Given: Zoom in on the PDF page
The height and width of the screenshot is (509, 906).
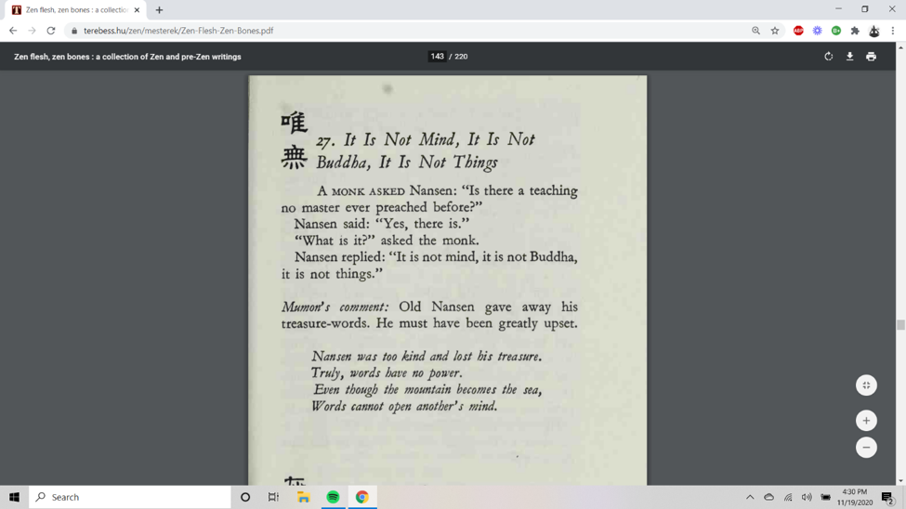Looking at the screenshot, I should click(x=866, y=421).
